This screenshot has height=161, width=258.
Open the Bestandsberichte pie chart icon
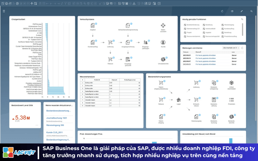click(x=231, y=117)
